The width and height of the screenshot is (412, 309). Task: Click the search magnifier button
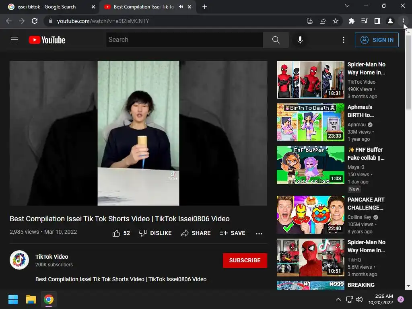click(276, 40)
